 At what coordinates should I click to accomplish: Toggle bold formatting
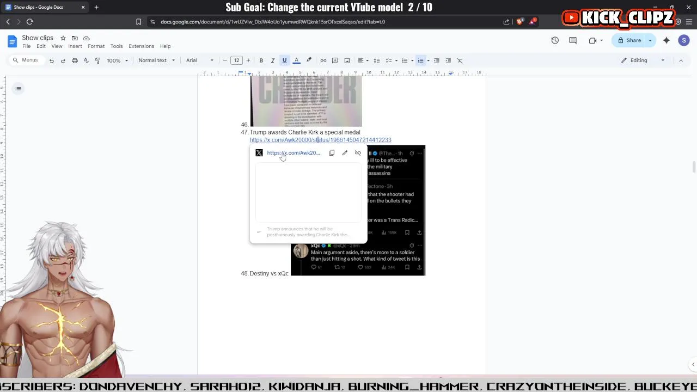pyautogui.click(x=261, y=60)
